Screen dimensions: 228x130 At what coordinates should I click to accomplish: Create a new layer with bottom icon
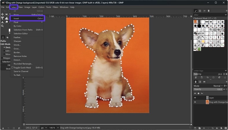click(195, 128)
